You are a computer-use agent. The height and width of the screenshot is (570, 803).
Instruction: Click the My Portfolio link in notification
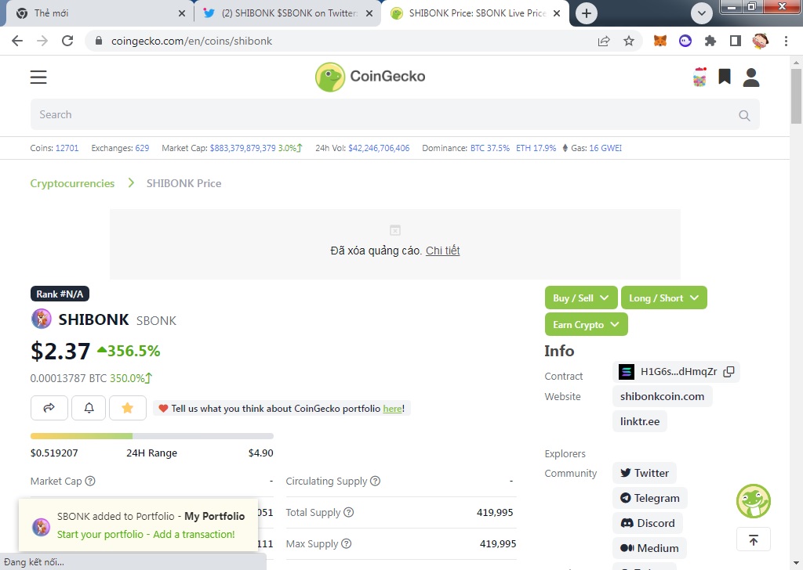click(x=214, y=516)
